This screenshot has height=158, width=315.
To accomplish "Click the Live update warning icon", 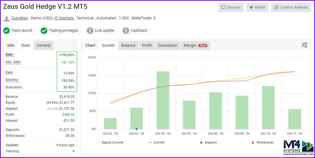I will (x=90, y=31).
